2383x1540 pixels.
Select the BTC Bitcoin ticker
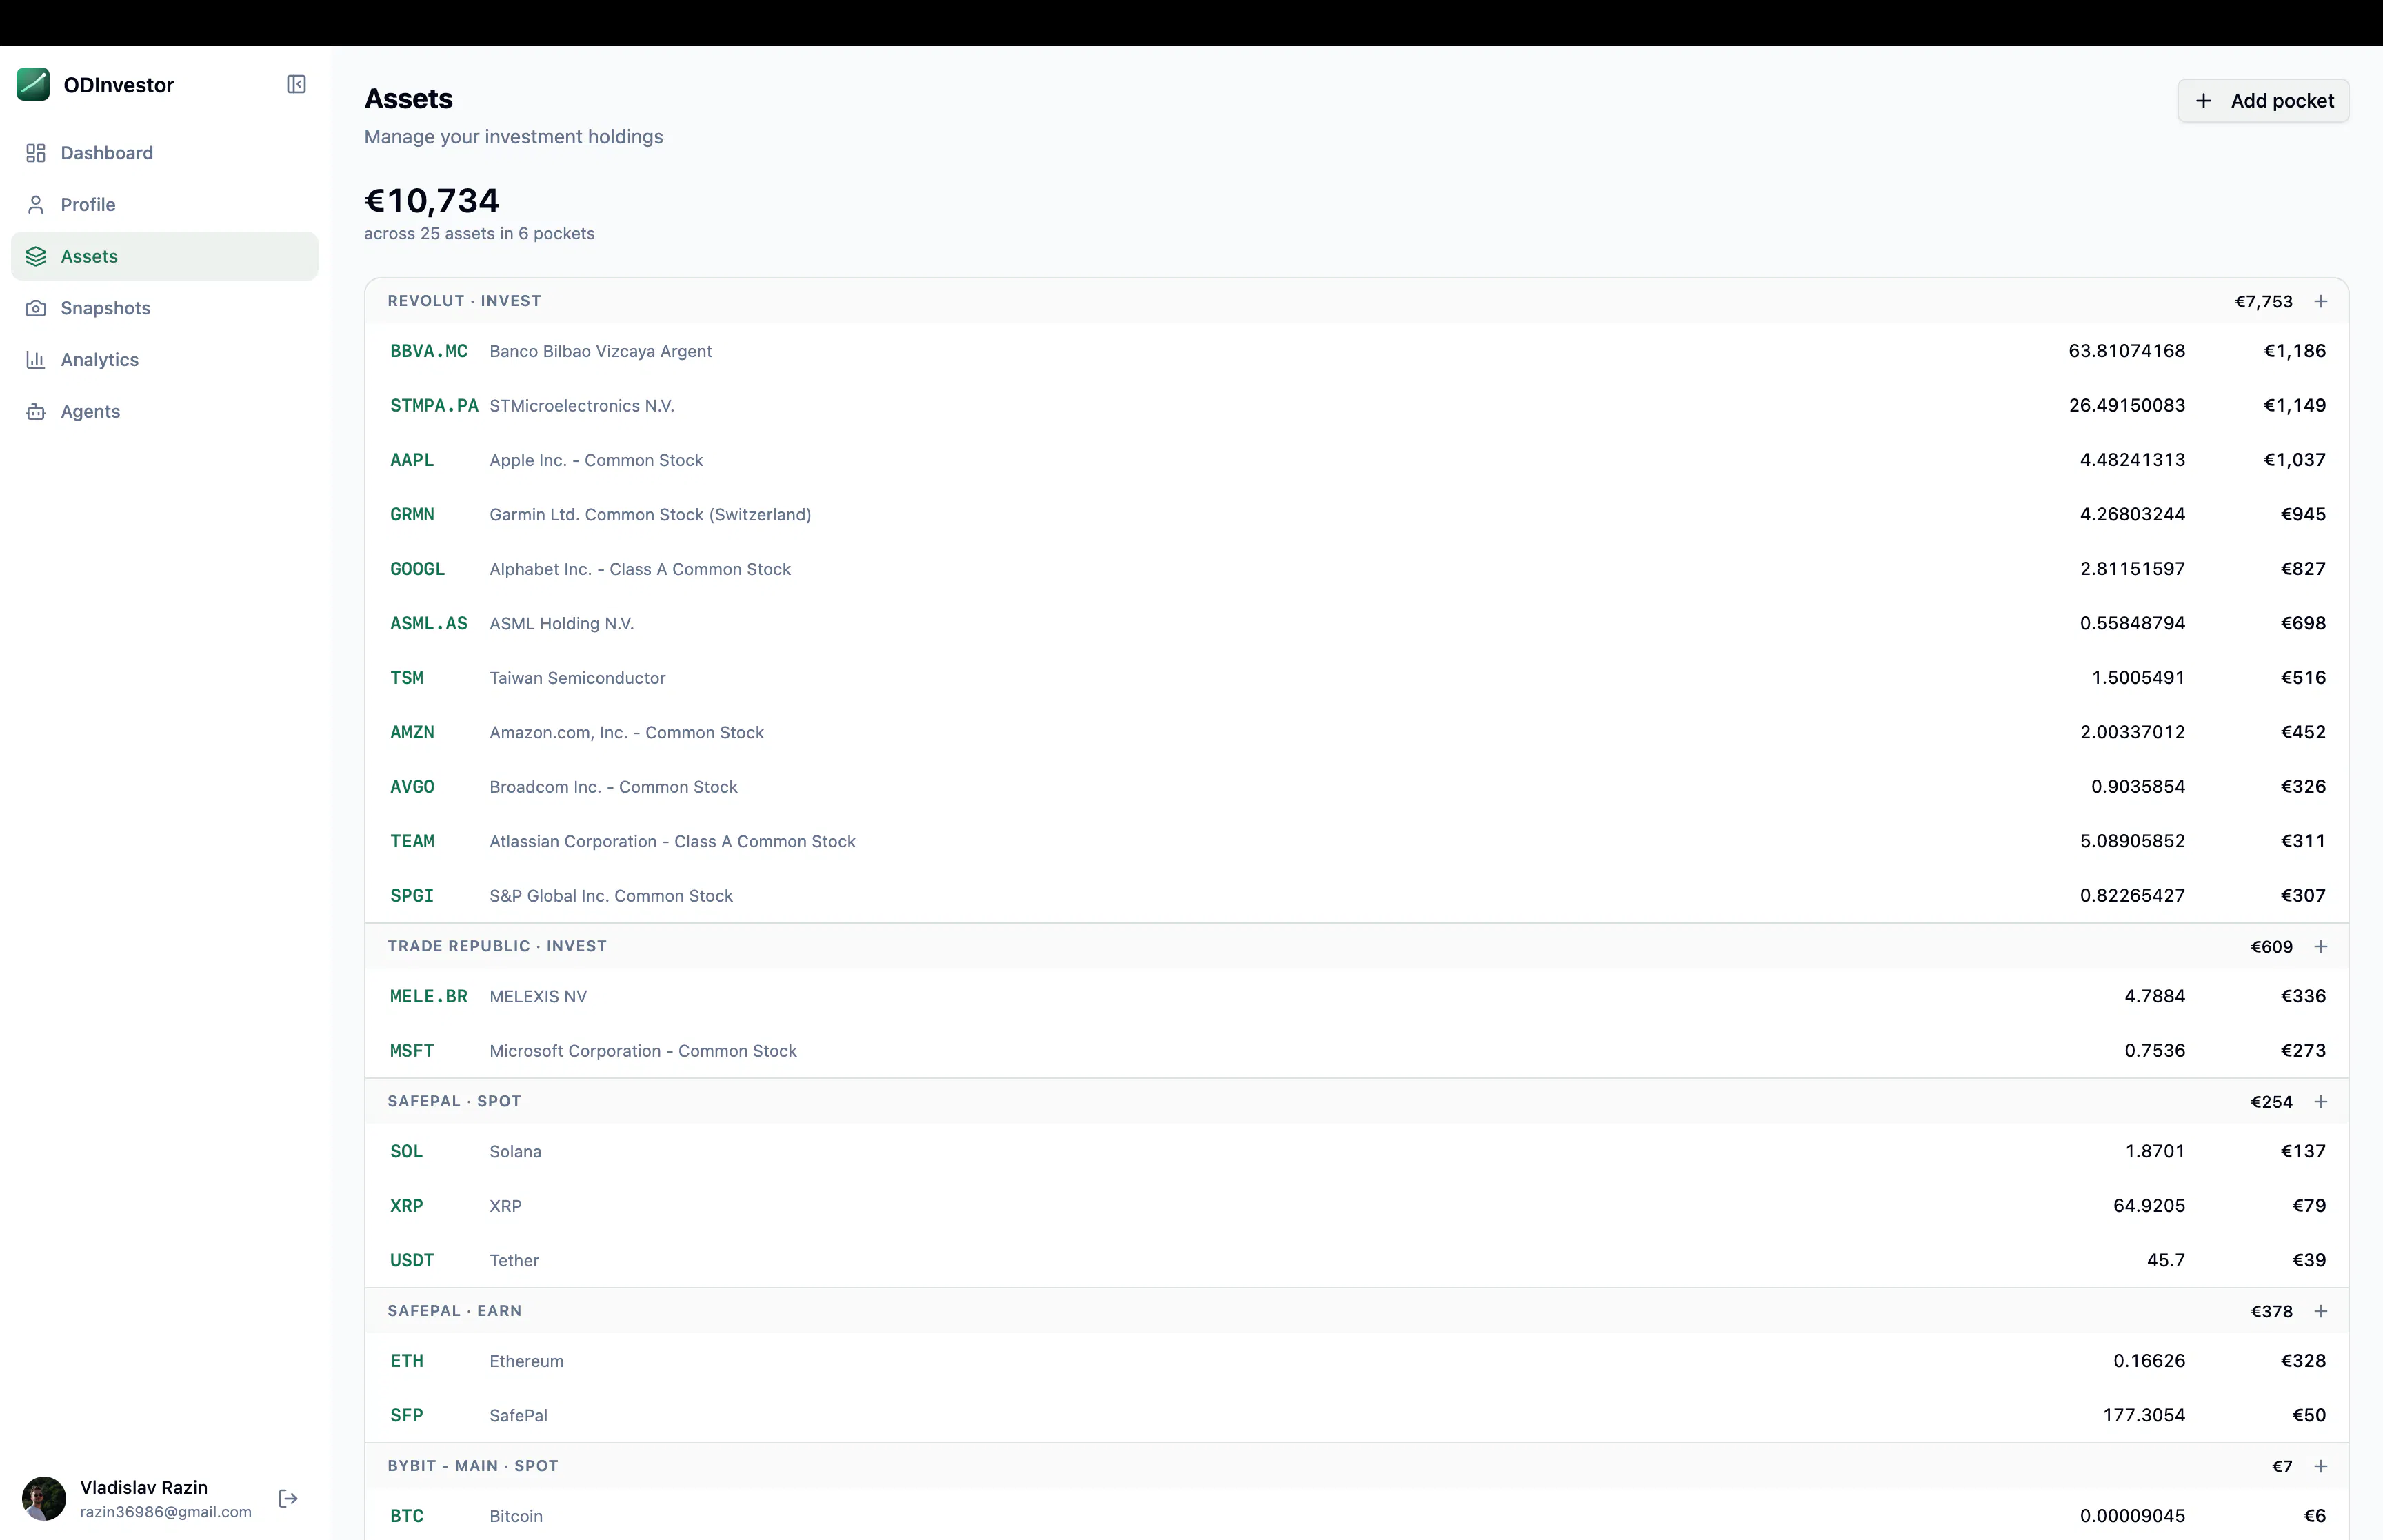click(x=407, y=1517)
